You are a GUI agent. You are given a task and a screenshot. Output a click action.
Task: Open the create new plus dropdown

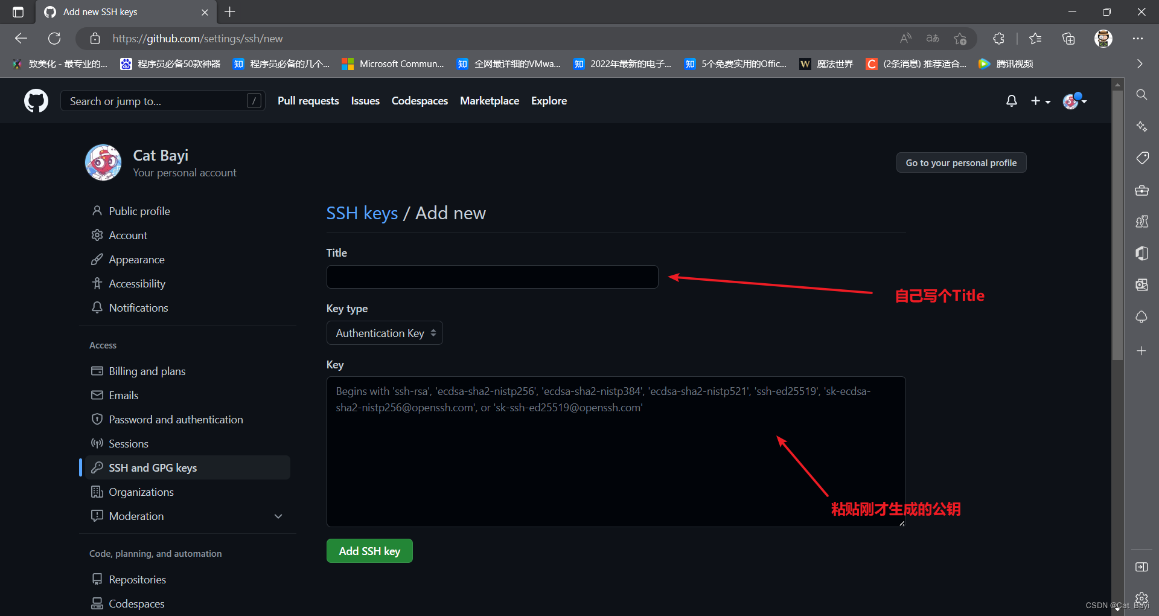pos(1040,101)
